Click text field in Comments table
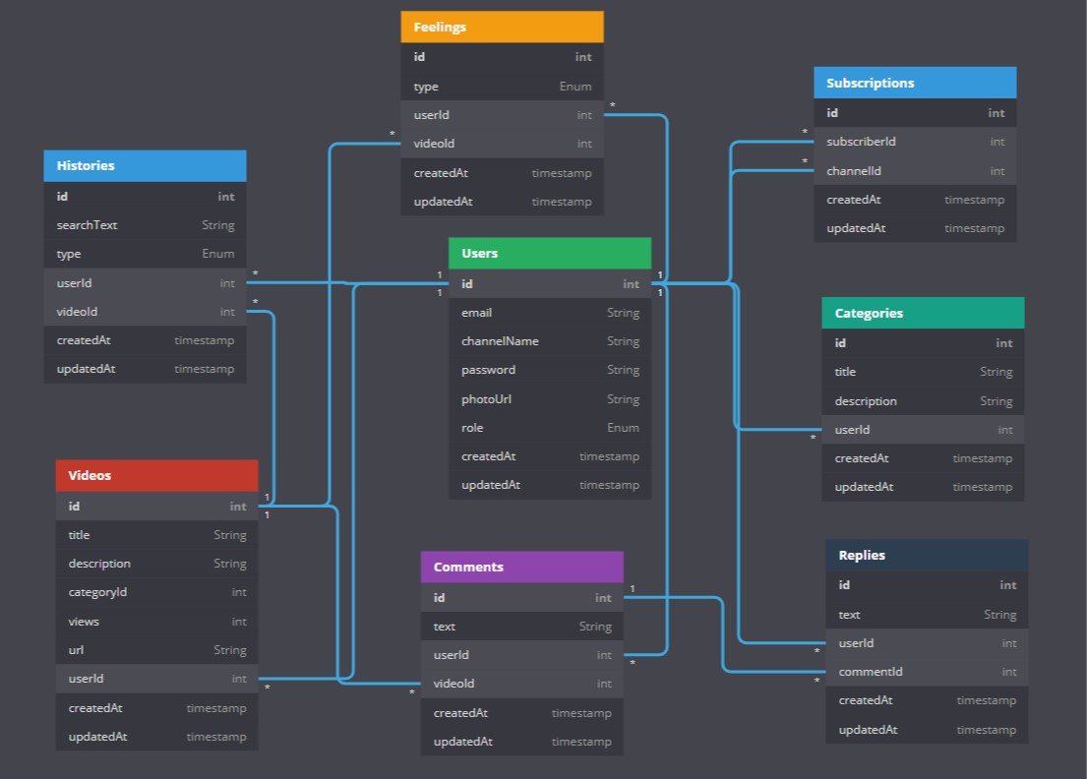The height and width of the screenshot is (779, 1087). pos(522,627)
